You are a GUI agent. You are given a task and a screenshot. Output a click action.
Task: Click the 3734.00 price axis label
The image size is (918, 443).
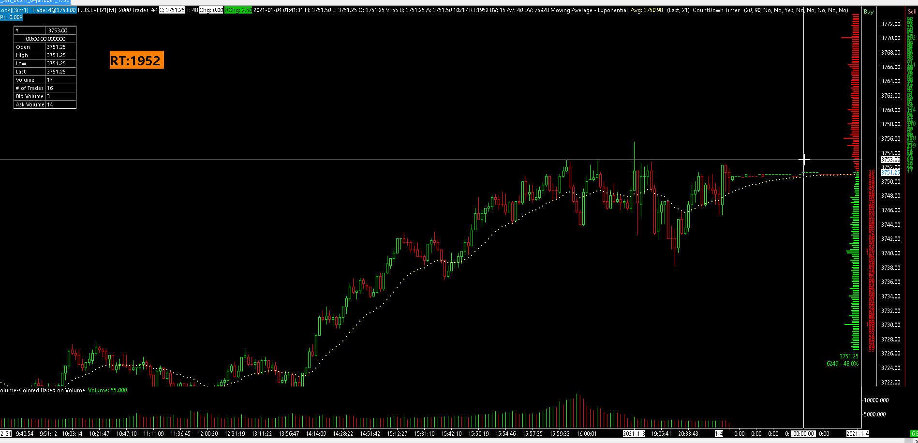[890, 296]
